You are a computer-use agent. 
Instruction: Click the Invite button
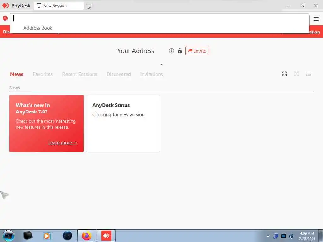tap(197, 51)
